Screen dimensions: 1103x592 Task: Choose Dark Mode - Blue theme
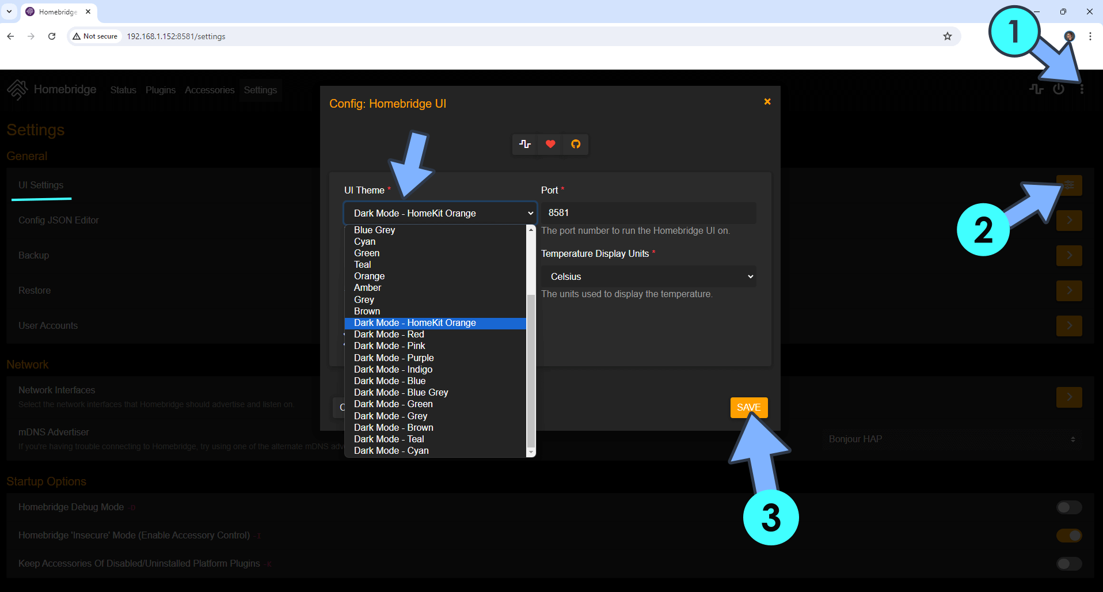(x=435, y=381)
